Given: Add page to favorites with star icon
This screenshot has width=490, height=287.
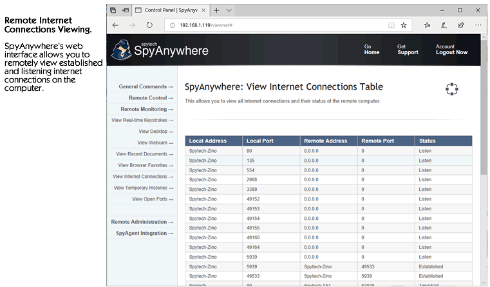Looking at the screenshot, I should tap(404, 25).
